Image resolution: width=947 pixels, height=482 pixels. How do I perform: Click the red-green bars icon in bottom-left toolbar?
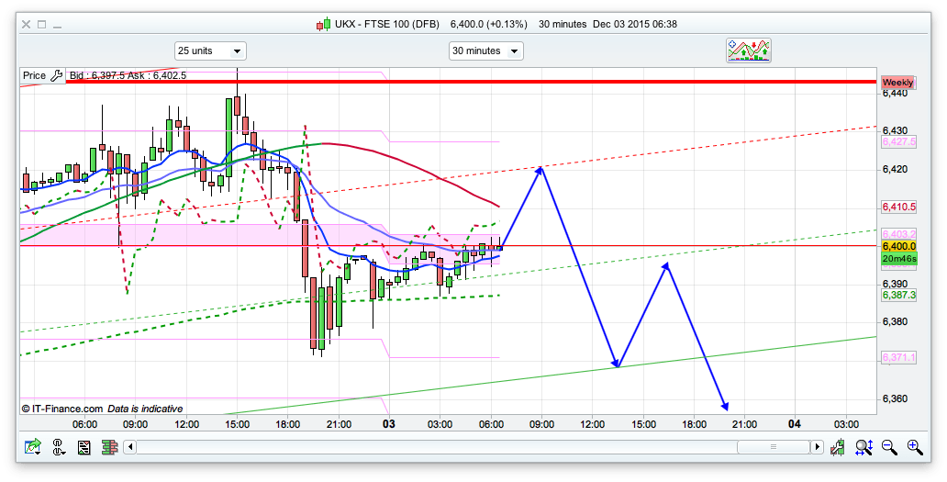point(108,447)
